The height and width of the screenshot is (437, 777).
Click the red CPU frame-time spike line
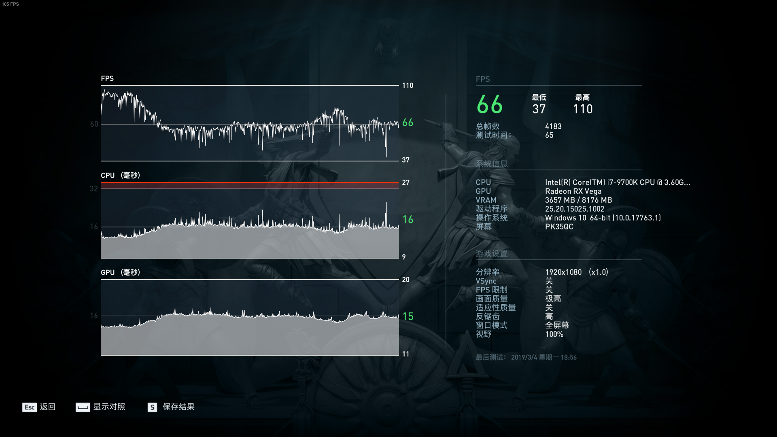pyautogui.click(x=249, y=183)
